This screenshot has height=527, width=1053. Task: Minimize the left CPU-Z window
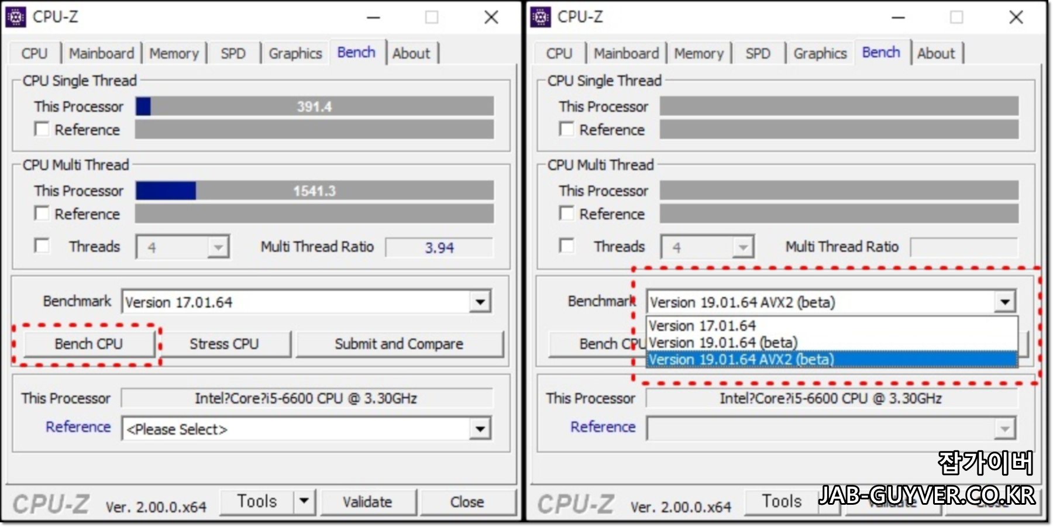click(373, 18)
